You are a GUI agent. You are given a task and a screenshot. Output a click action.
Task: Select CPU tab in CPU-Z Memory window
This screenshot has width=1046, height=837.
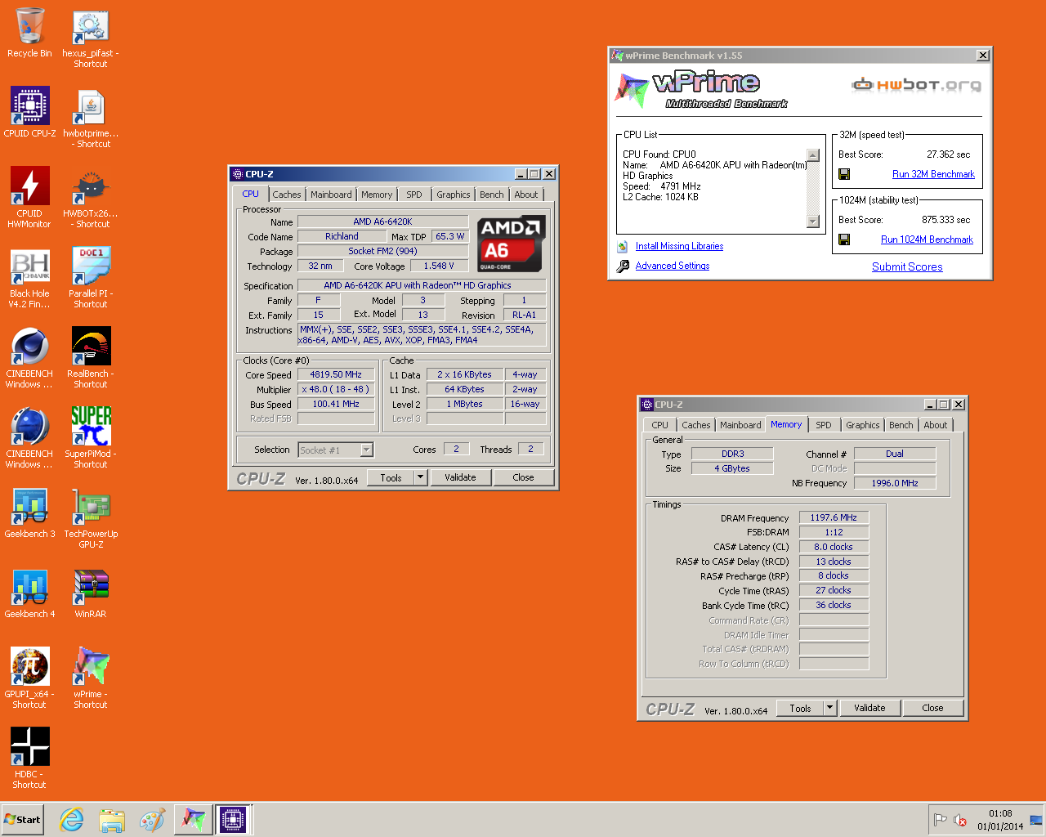pos(660,425)
